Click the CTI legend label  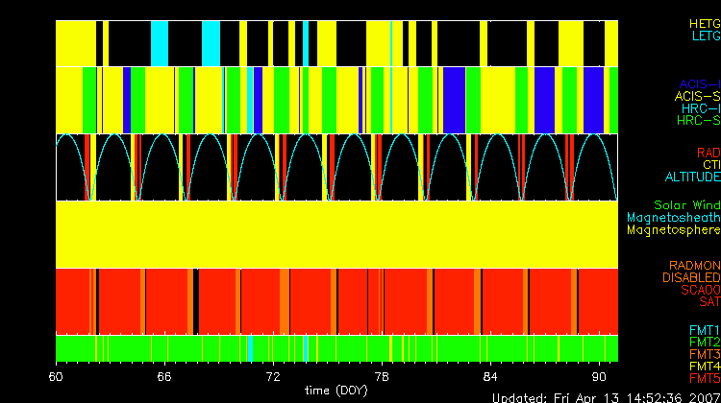tap(710, 165)
